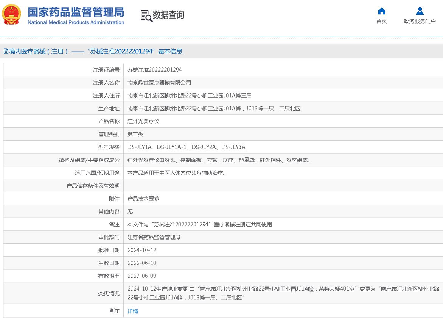
Task: Open the 首页 text link
Action: (381, 21)
